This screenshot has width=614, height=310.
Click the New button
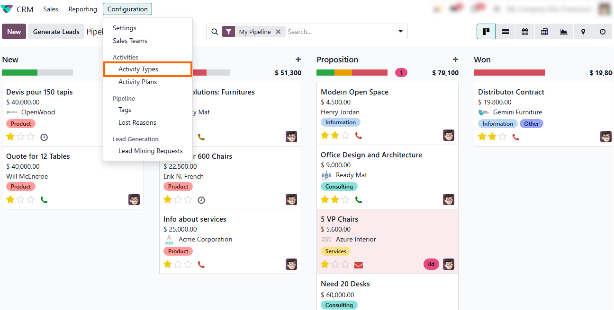pyautogui.click(x=14, y=32)
